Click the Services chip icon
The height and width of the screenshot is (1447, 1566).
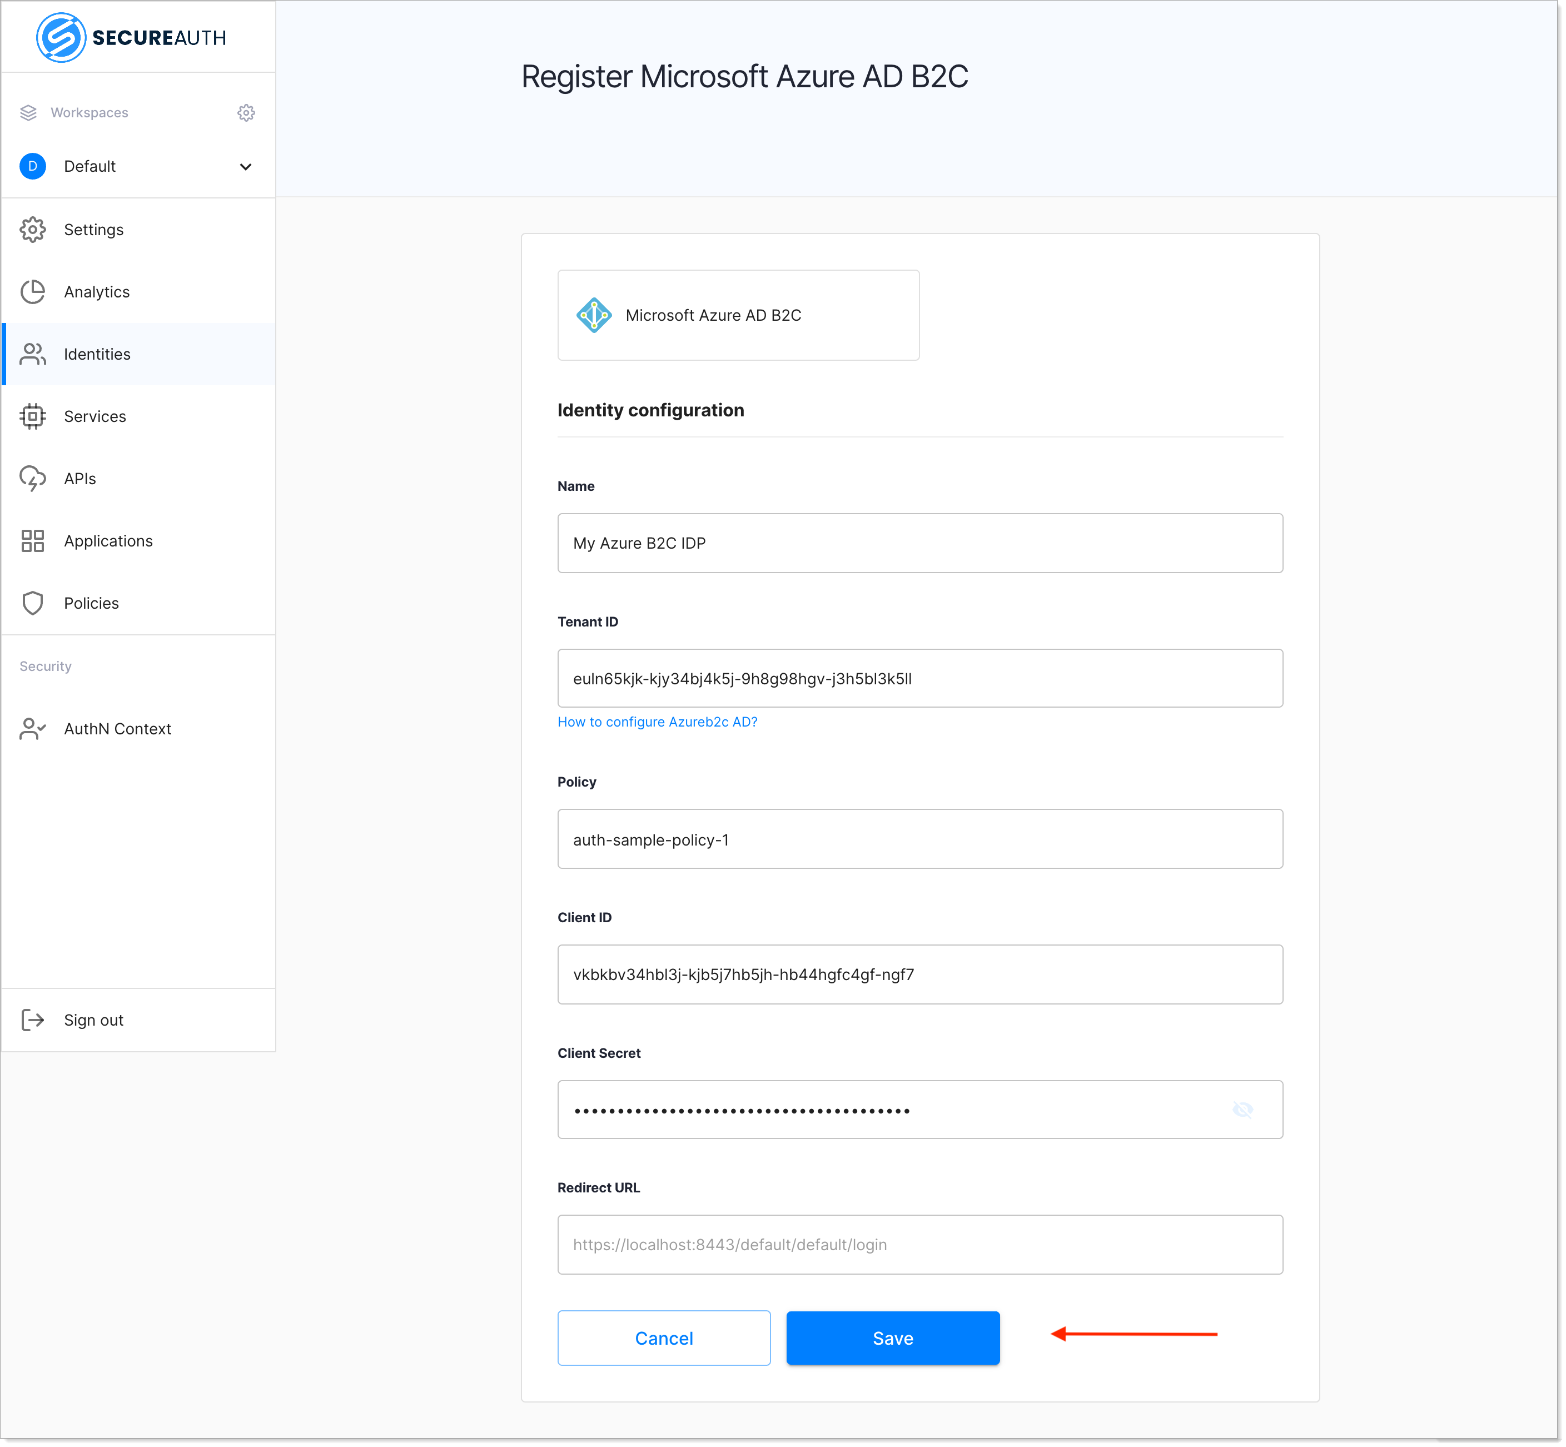click(32, 416)
